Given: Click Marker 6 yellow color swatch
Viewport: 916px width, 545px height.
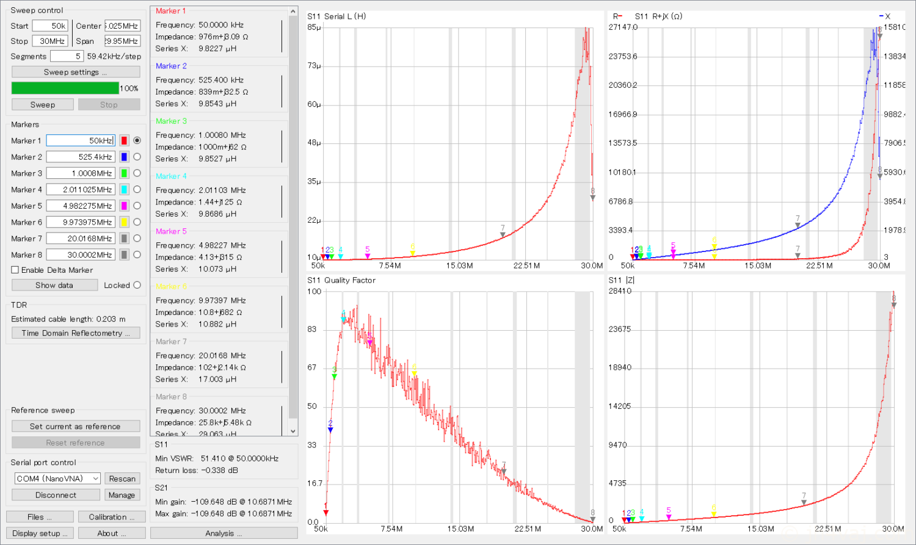Looking at the screenshot, I should [124, 222].
